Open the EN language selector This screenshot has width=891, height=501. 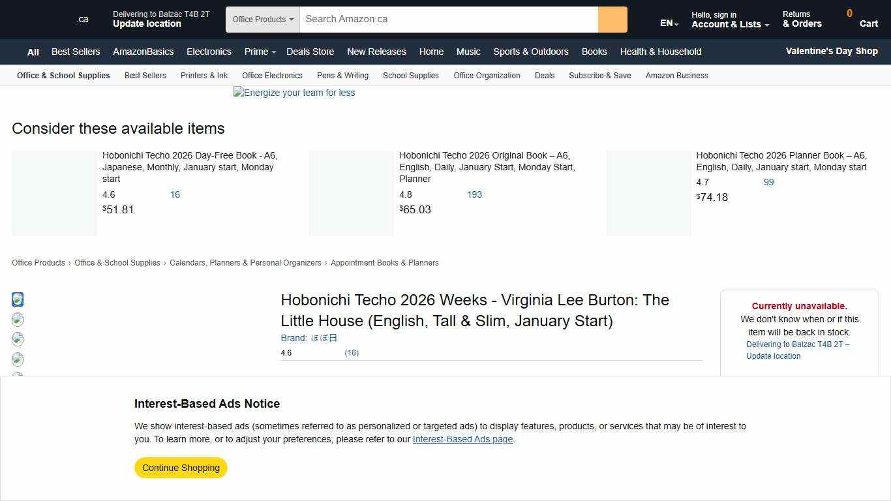[668, 23]
